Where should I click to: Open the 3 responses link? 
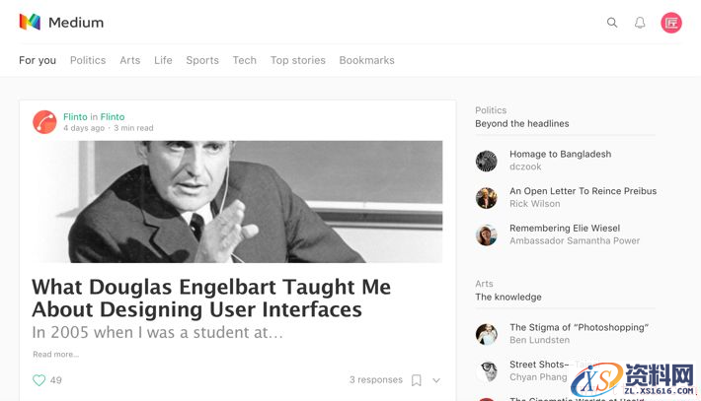click(x=376, y=380)
